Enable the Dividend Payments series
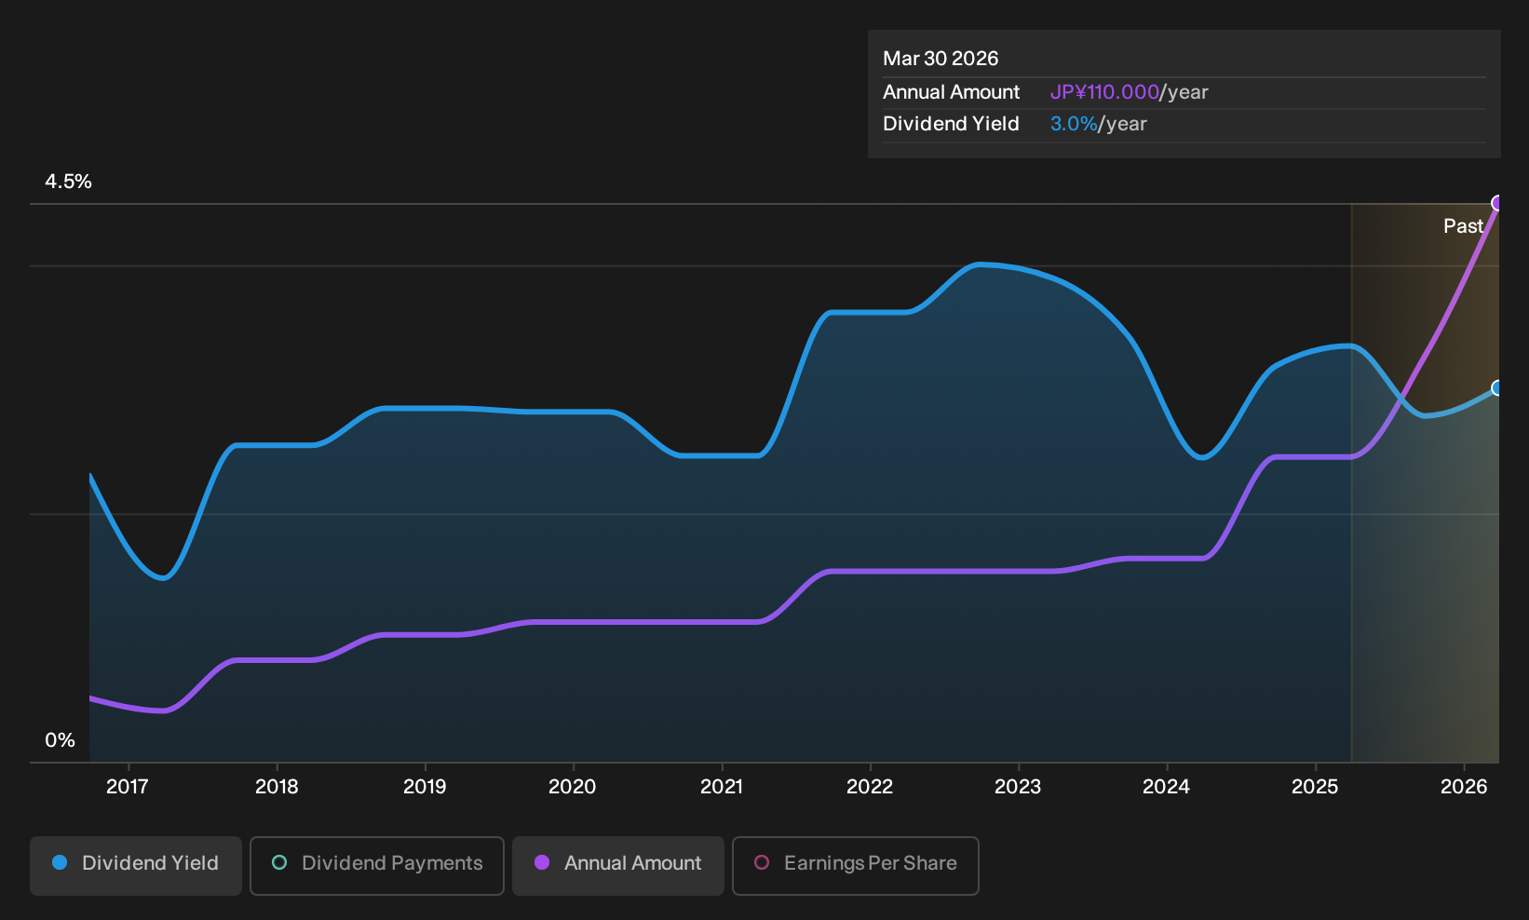Image resolution: width=1529 pixels, height=920 pixels. point(377,865)
